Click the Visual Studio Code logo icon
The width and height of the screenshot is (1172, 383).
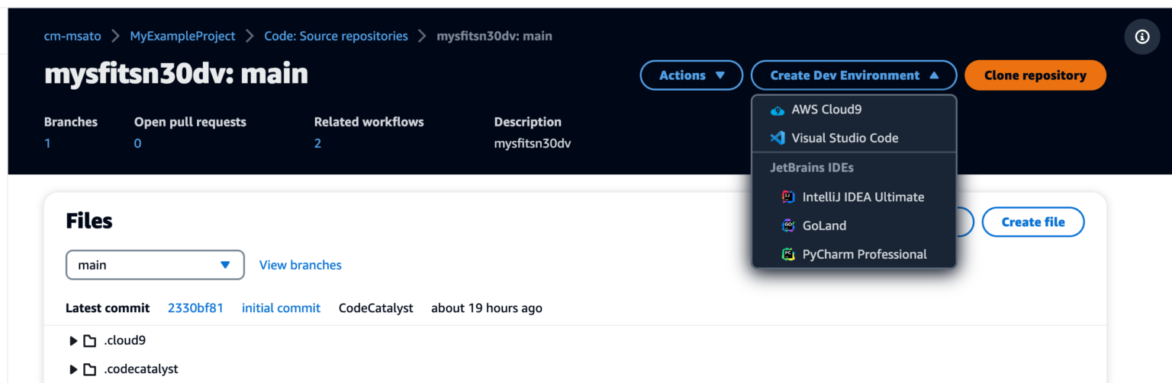point(778,138)
